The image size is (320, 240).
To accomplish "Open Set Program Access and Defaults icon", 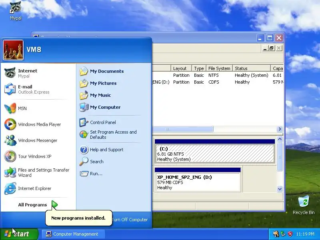I will point(84,134).
